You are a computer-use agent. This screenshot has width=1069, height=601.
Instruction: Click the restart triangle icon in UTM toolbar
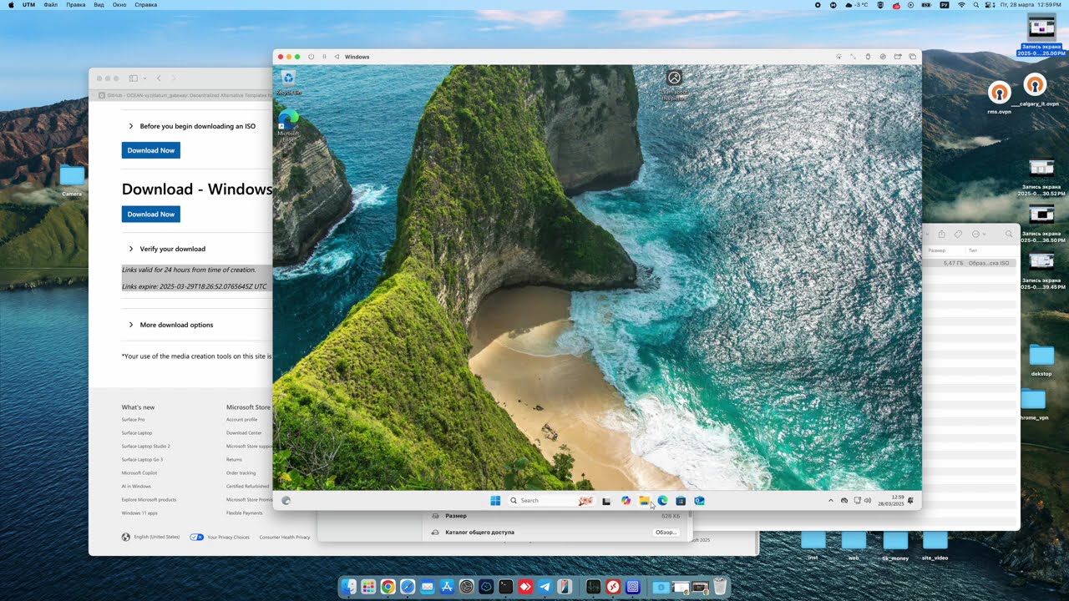pyautogui.click(x=337, y=57)
